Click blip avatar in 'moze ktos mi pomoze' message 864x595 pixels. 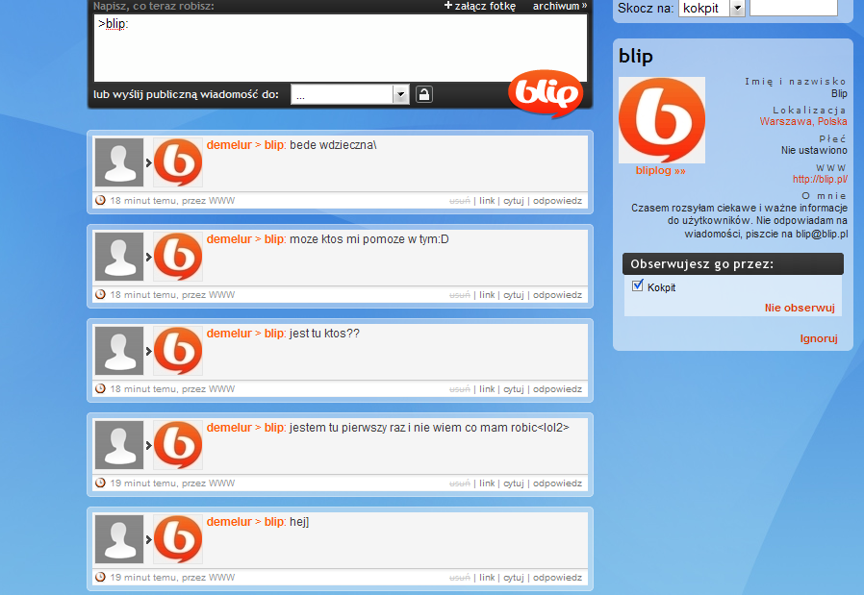[x=177, y=257]
